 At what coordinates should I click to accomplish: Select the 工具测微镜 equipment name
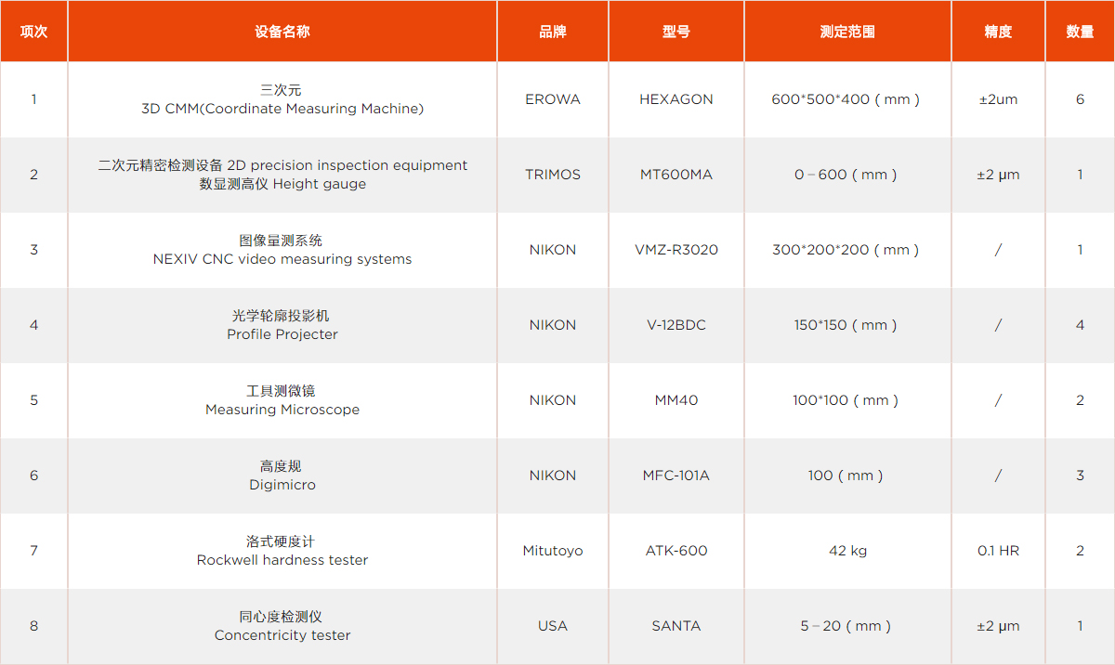(282, 391)
